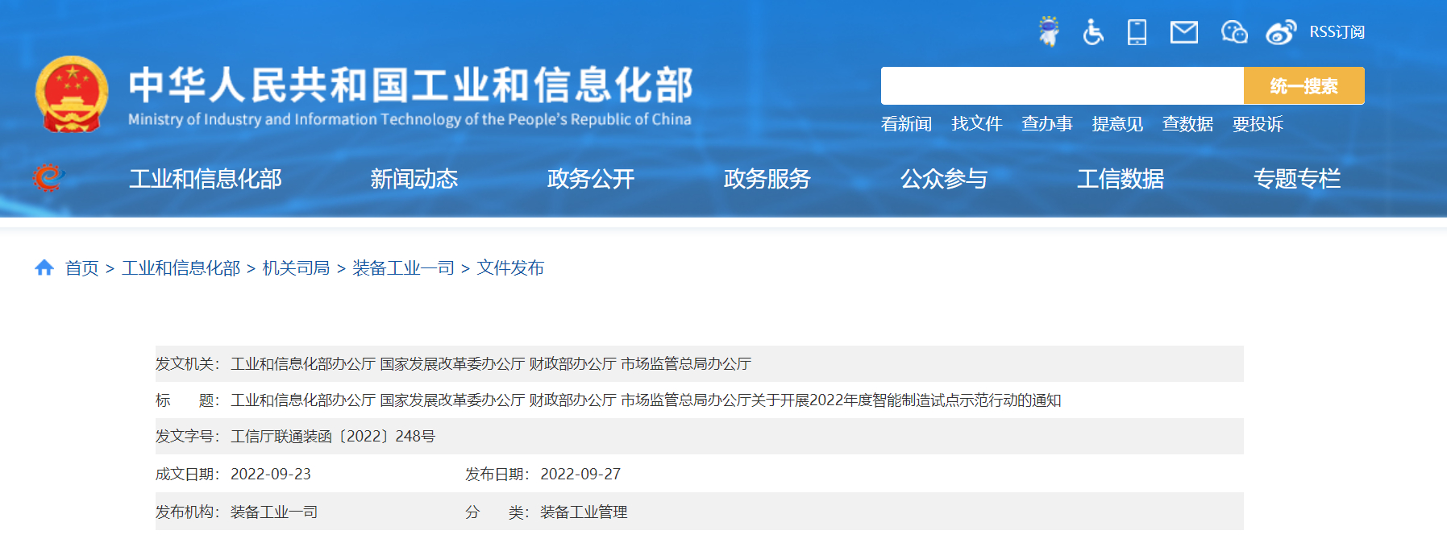The height and width of the screenshot is (543, 1447).
Task: Open the 找文件 quick link
Action: [976, 124]
